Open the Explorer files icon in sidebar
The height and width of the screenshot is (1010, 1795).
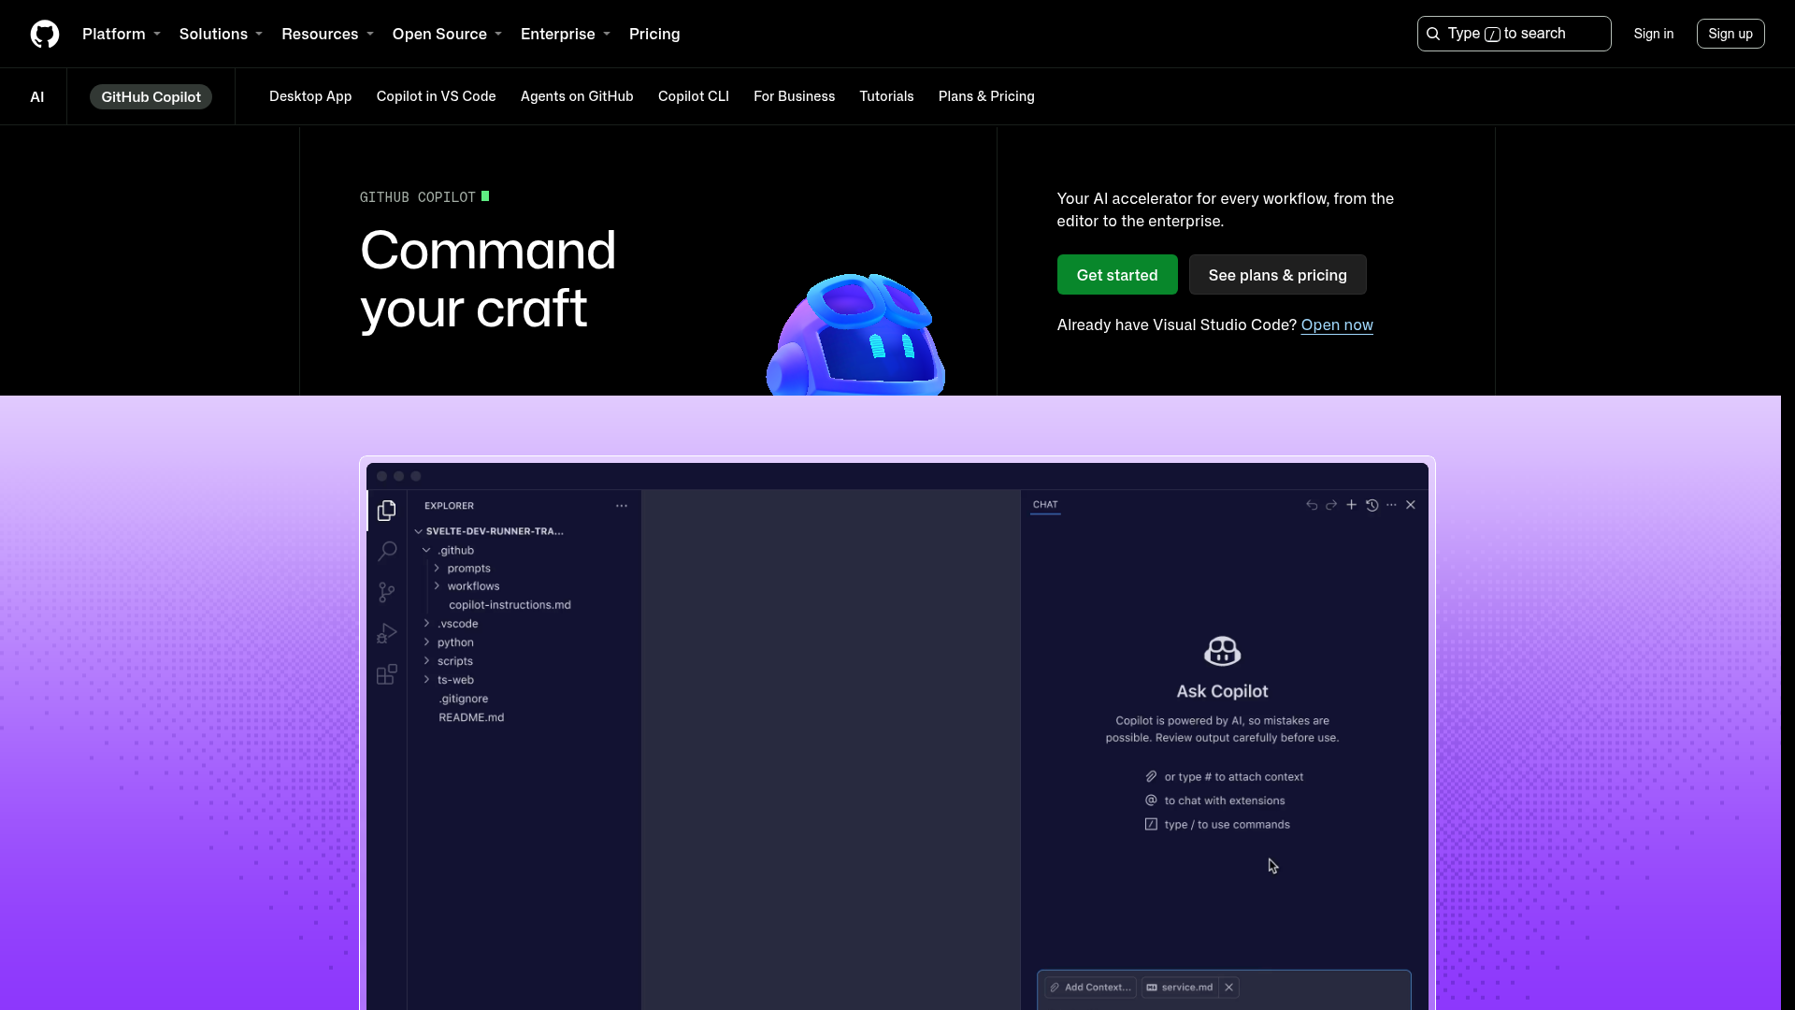(x=387, y=511)
